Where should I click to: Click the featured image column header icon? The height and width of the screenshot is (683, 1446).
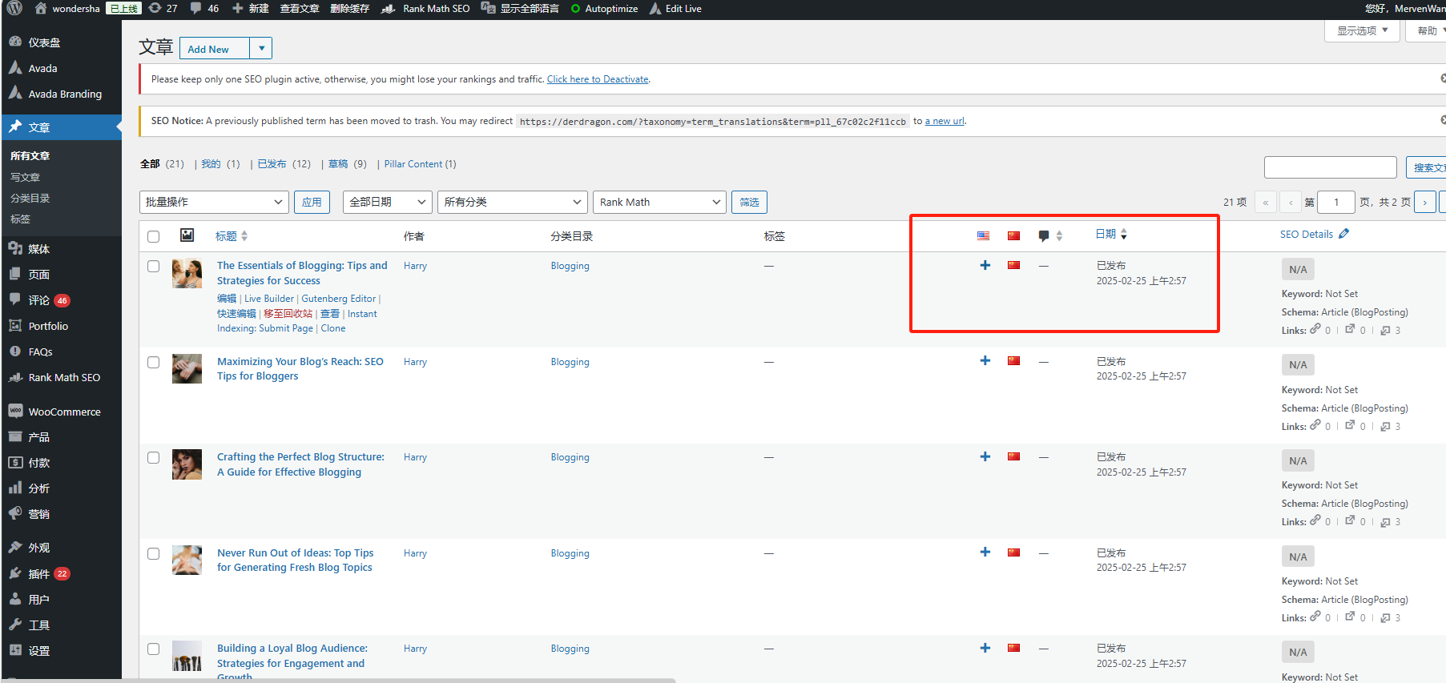[187, 235]
